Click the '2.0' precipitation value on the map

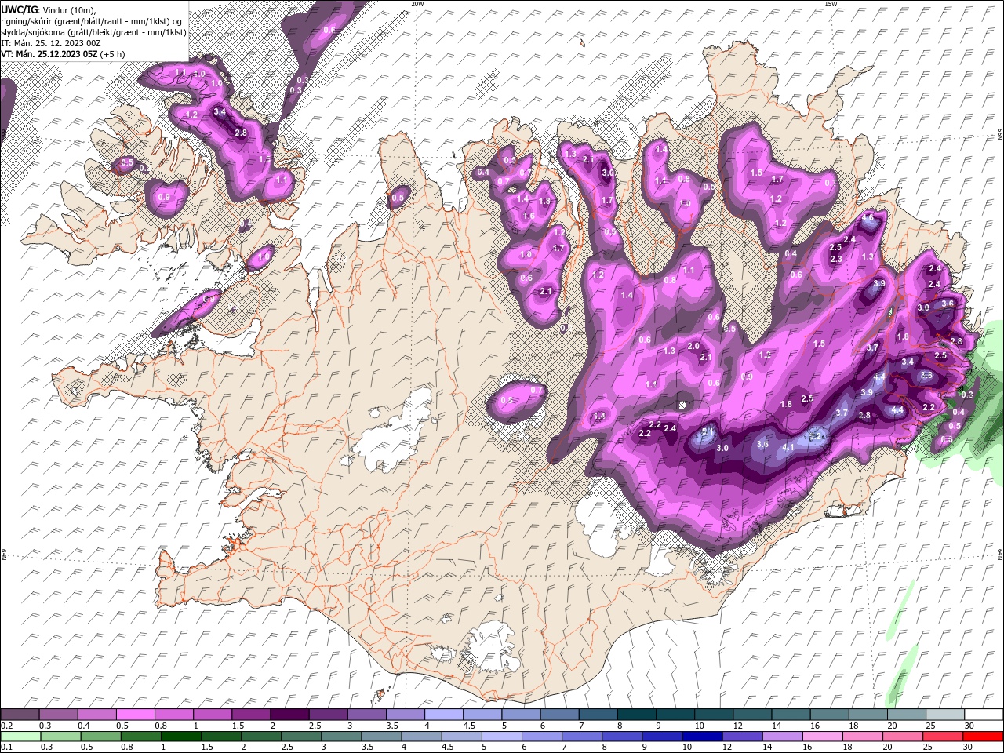[x=693, y=347]
